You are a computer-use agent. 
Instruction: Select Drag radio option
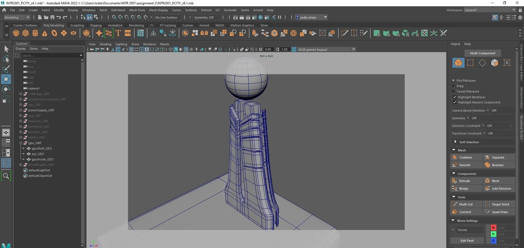pos(453,86)
